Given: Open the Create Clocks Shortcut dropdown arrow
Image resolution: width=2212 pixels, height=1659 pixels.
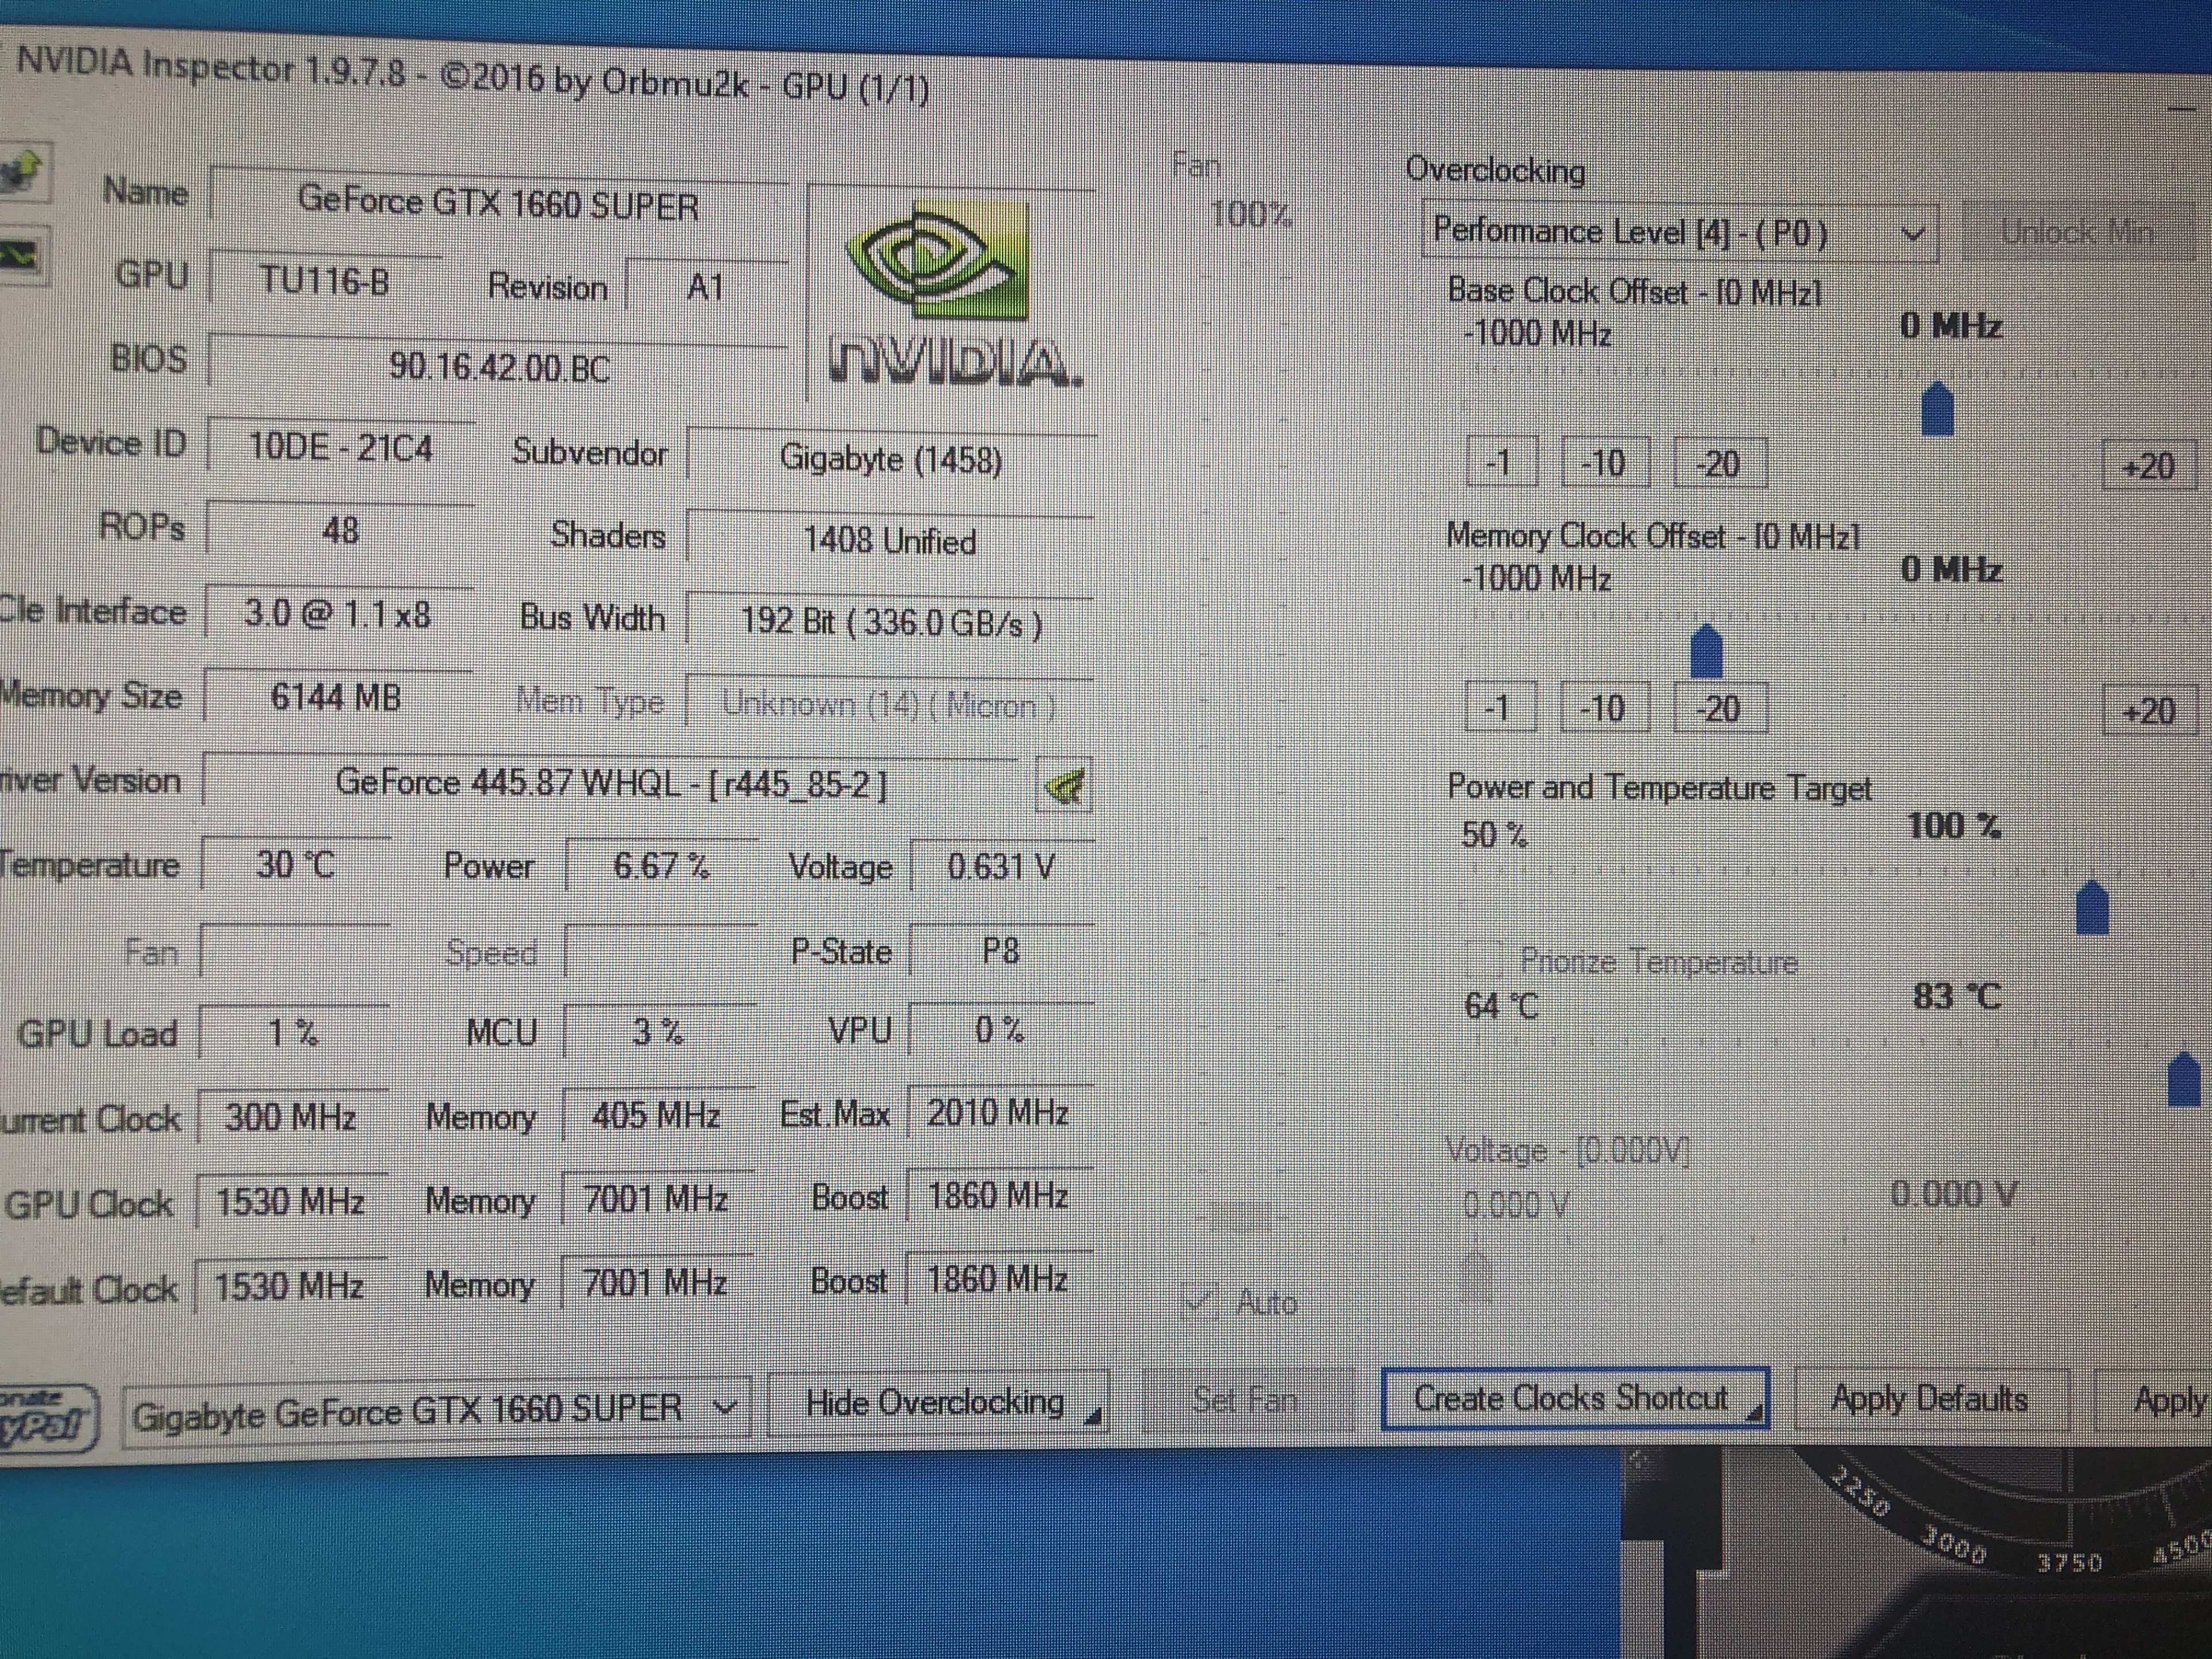Looking at the screenshot, I should (x=1755, y=1412).
